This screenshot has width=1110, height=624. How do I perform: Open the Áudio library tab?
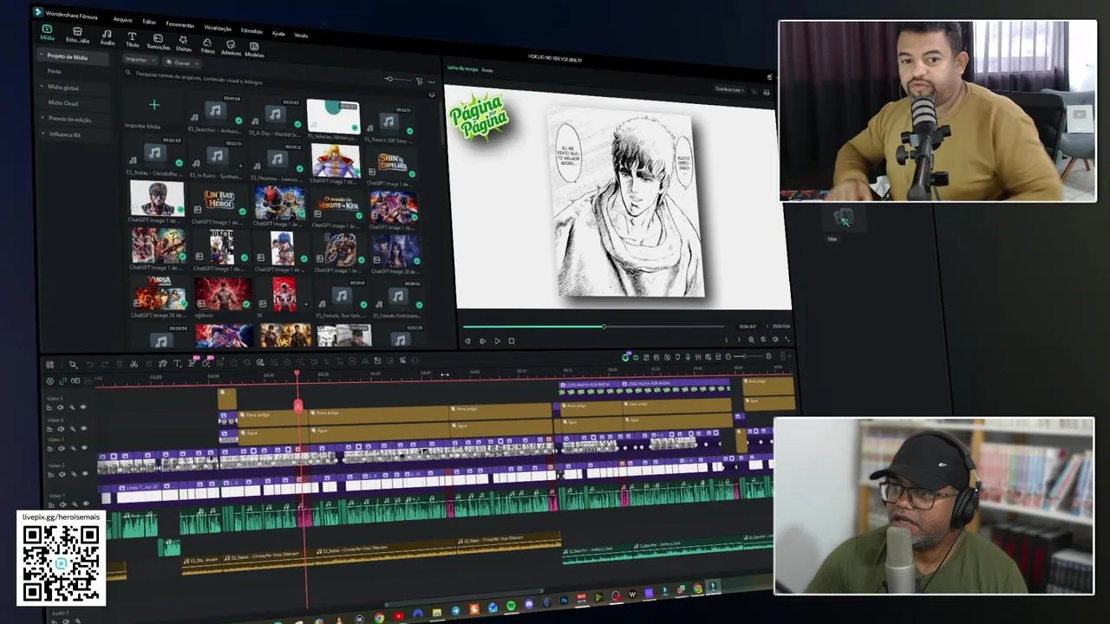point(107,37)
